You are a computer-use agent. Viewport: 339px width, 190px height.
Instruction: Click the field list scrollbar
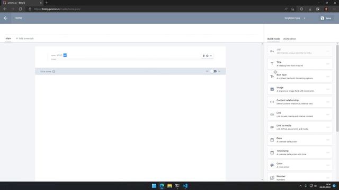coord(337,88)
